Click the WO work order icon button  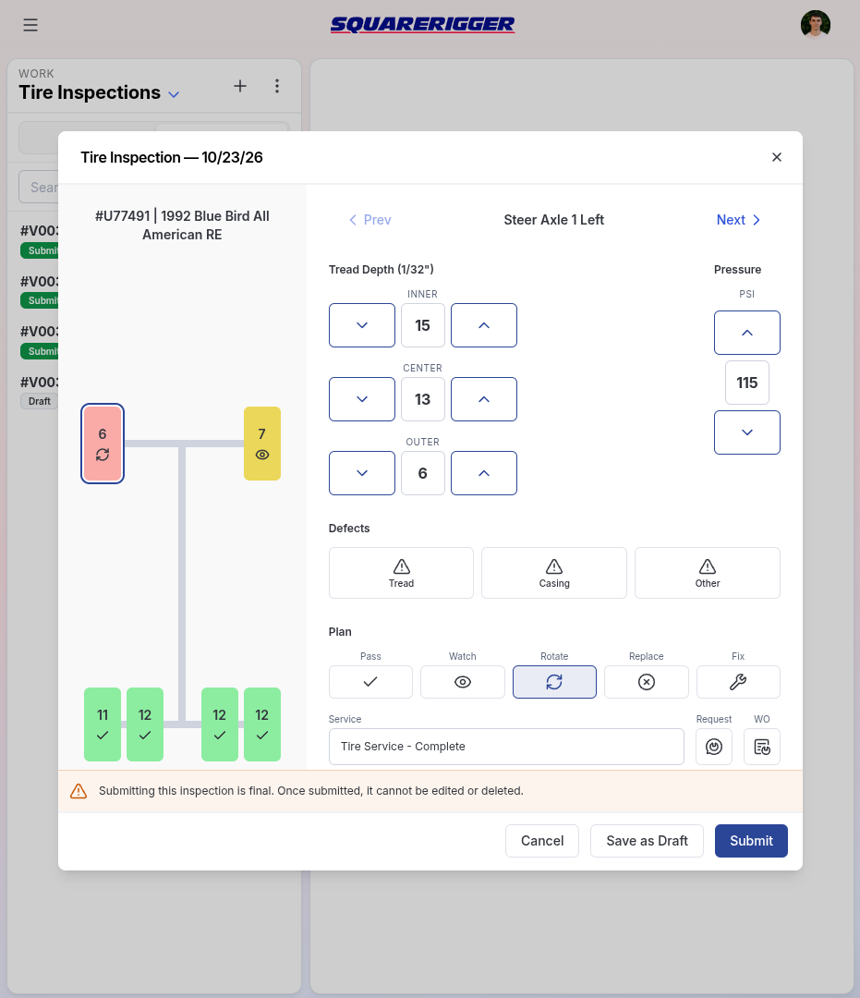coord(762,747)
